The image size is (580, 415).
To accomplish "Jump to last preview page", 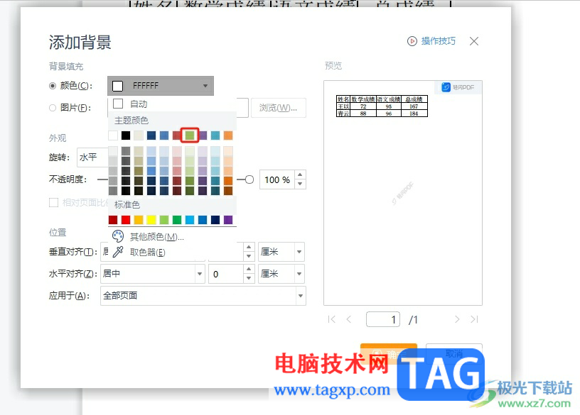I will [474, 319].
